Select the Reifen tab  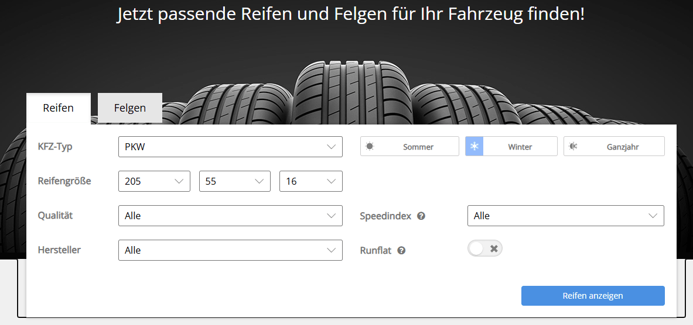tap(59, 108)
